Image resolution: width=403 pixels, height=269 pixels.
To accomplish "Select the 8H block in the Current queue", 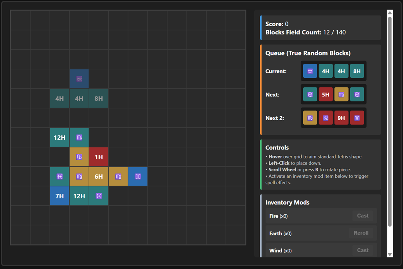I will [x=357, y=71].
